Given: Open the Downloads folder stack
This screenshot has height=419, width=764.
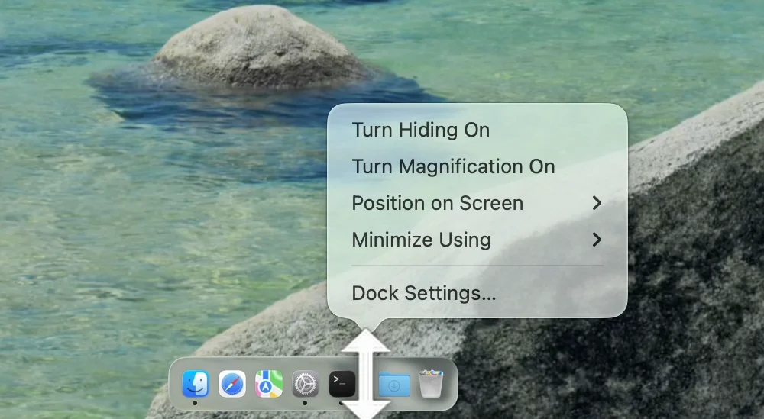Looking at the screenshot, I should click(394, 385).
